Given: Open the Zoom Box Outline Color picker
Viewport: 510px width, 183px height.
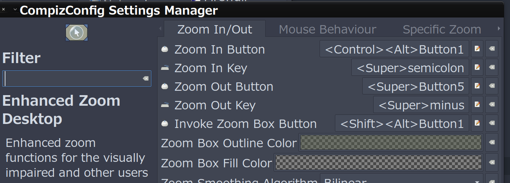Looking at the screenshot, I should click(391, 143).
